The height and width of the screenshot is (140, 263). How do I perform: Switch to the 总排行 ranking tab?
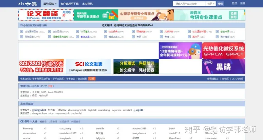pyautogui.click(x=43, y=121)
